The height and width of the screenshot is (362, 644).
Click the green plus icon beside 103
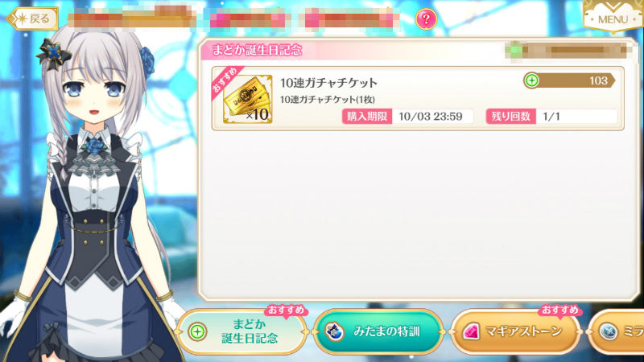[532, 80]
